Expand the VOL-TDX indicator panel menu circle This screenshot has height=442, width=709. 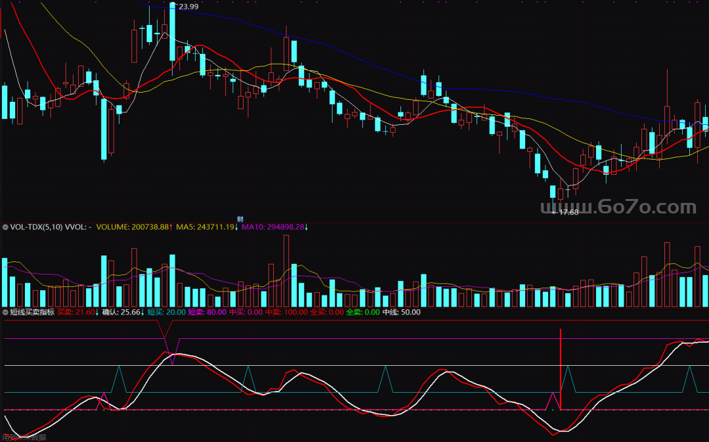[x=5, y=227]
